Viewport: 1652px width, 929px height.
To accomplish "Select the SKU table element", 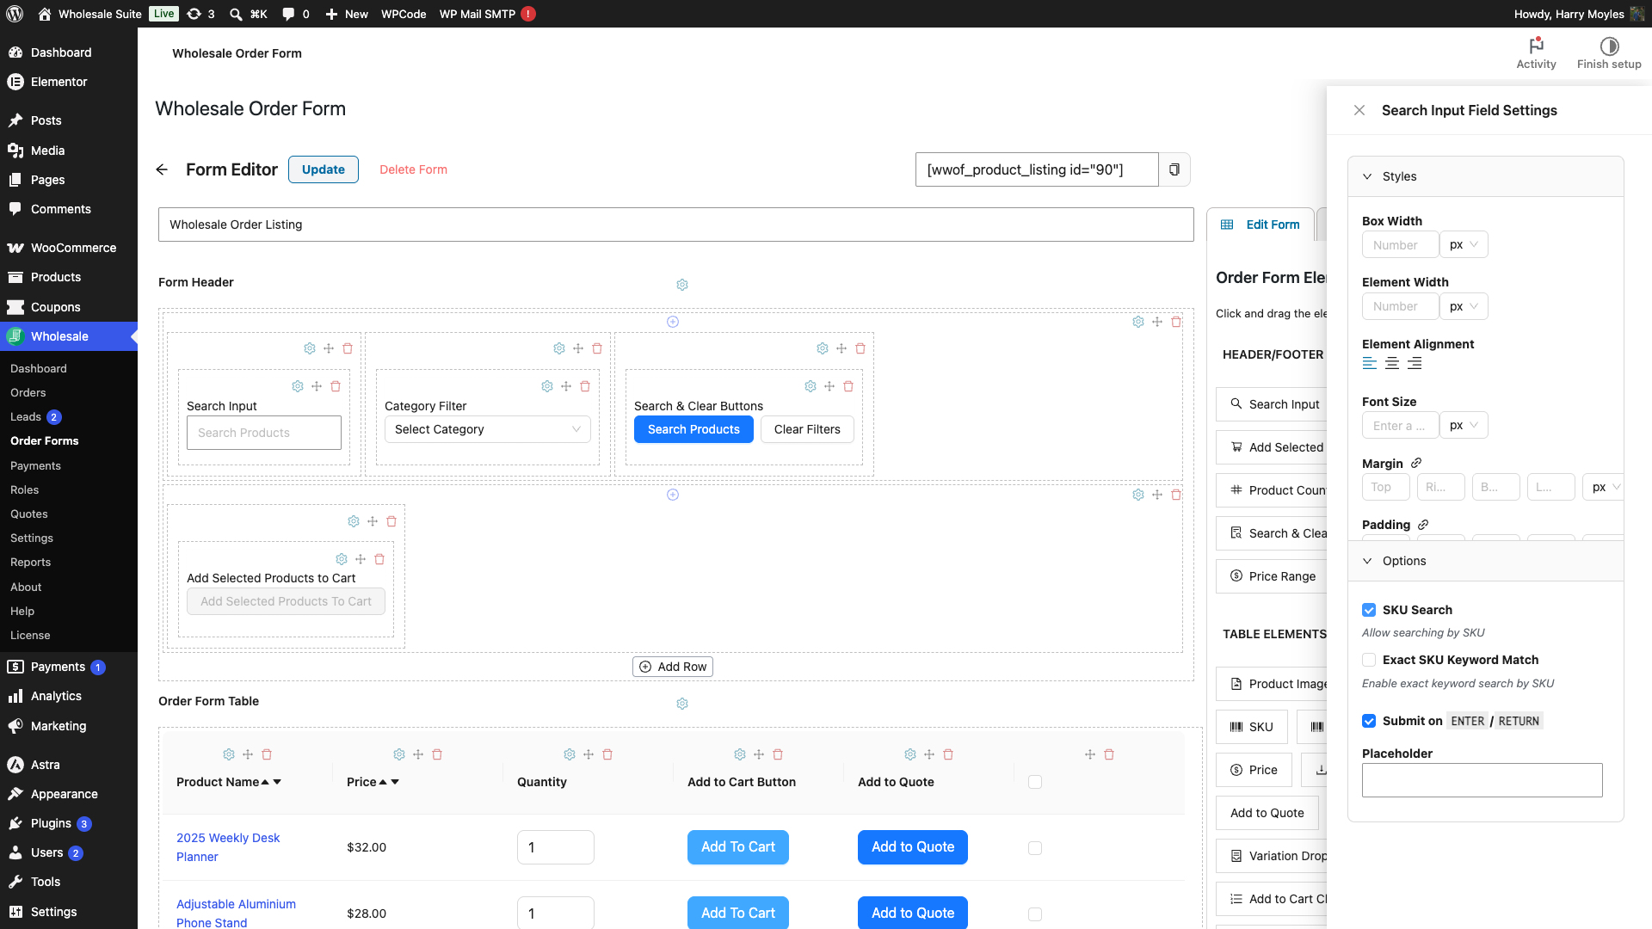I will coord(1252,727).
